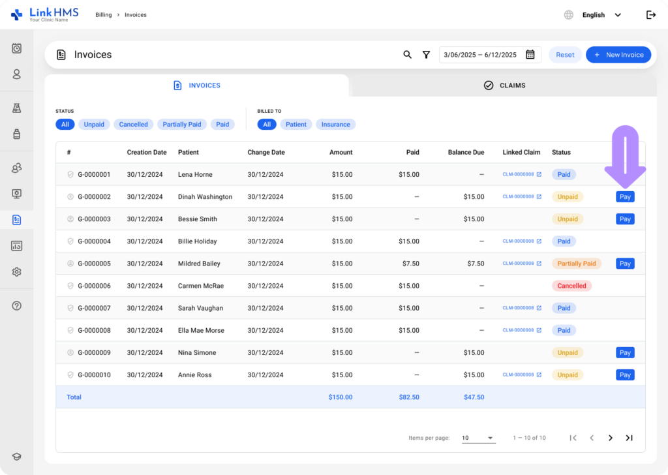Click Billing in the breadcrumb
The width and height of the screenshot is (668, 475).
104,15
